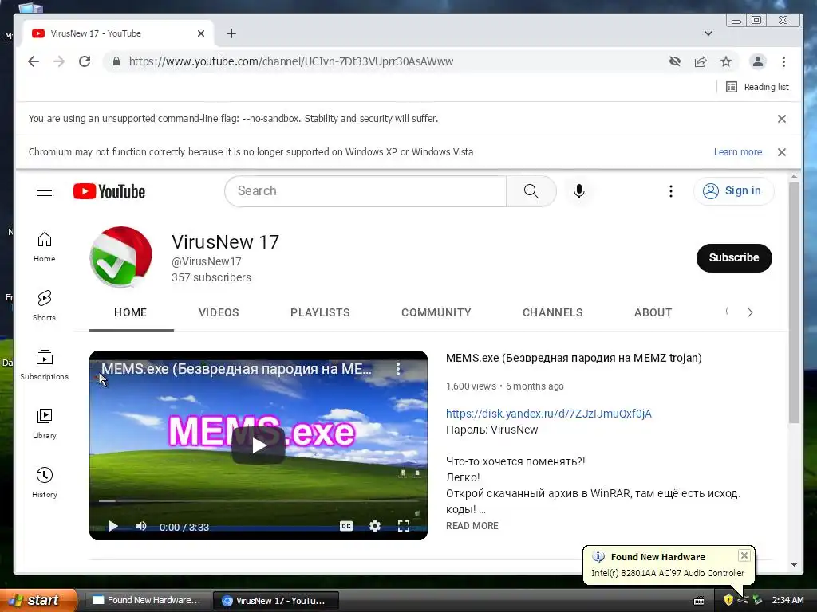The image size is (817, 612).
Task: Open the YouTube hamburger guide menu
Action: click(45, 191)
